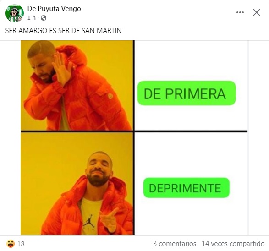
Task: Click the De Puyuta Vengo page name
Action: coord(54,9)
